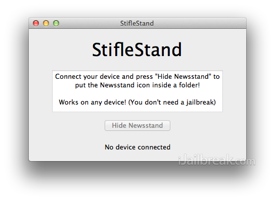Viewport: 275px width, 201px height.
Task: Click the word "Newsstand" on the button
Action: (146, 125)
